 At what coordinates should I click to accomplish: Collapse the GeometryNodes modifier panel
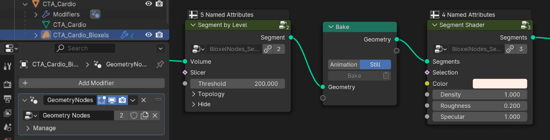tap(24, 100)
